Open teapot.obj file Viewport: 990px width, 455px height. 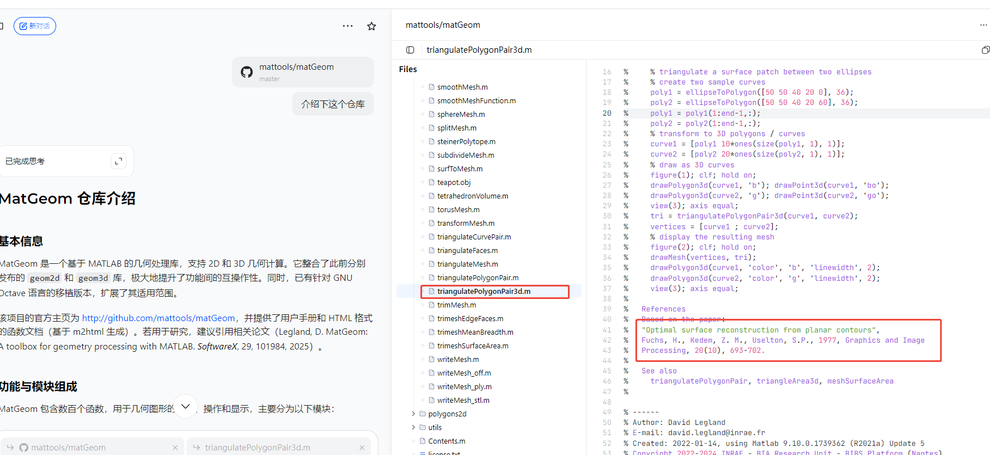454,182
